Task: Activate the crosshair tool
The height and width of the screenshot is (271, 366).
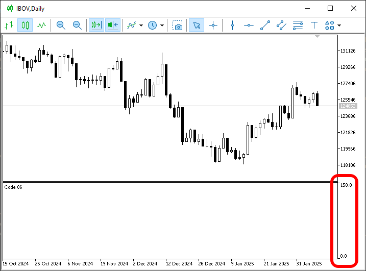Action: coord(213,25)
